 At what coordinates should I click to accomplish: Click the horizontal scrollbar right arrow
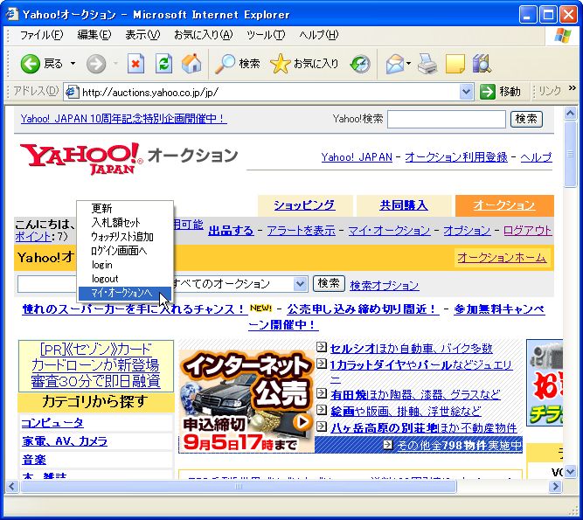click(x=556, y=486)
